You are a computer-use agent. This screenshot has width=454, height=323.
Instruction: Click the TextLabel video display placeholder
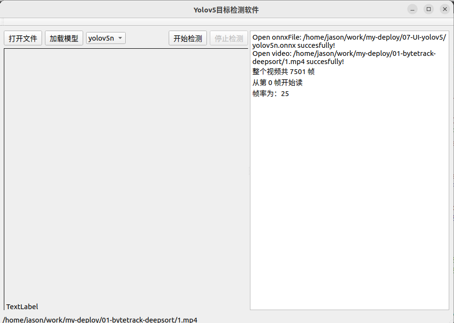pos(22,306)
